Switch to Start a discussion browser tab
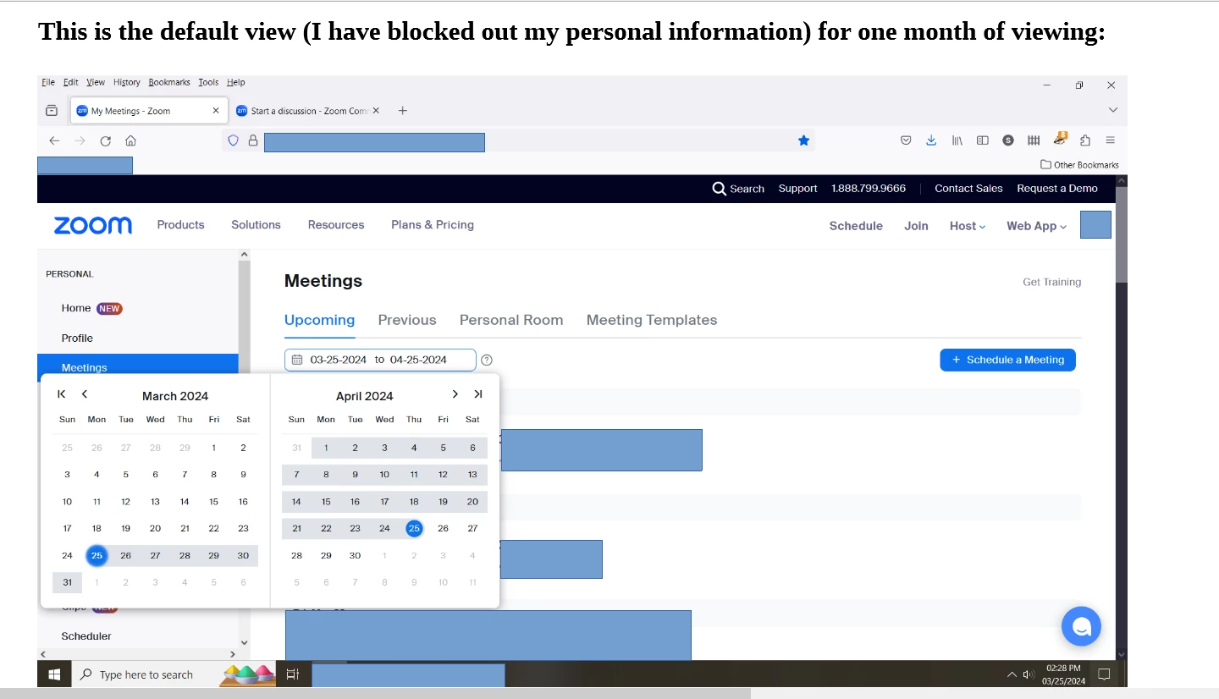 [309, 111]
